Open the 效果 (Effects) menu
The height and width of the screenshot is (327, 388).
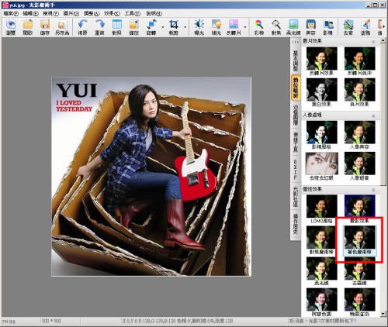(112, 13)
